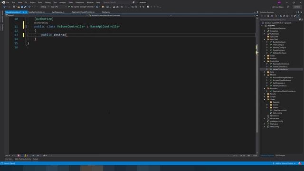Click navigate backward arrow below the editor

click(33, 155)
